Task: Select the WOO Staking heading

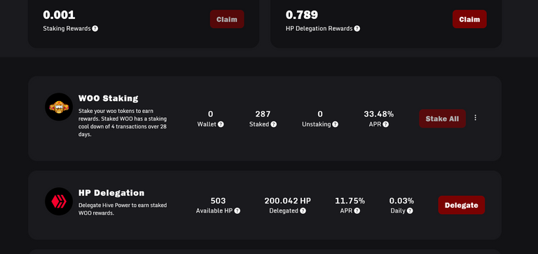Action: pyautogui.click(x=109, y=98)
